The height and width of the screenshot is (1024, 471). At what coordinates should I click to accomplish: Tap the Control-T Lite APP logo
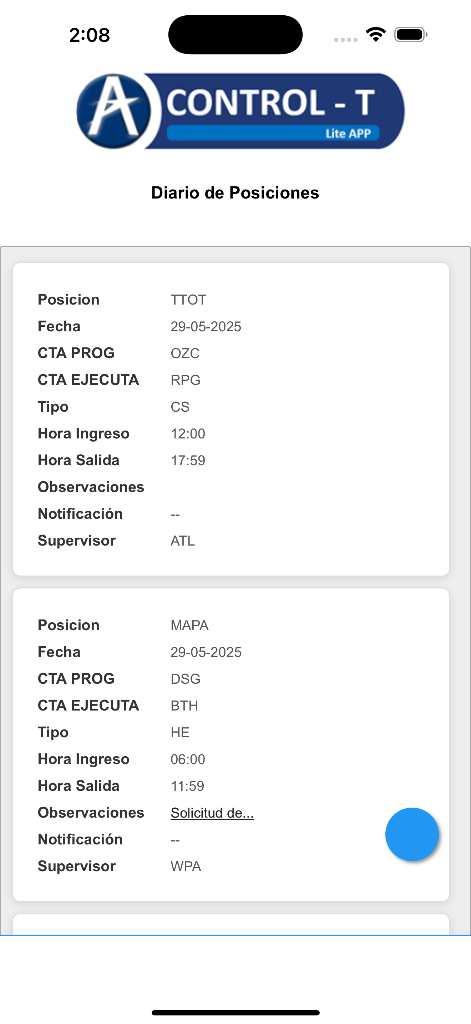pos(240,111)
